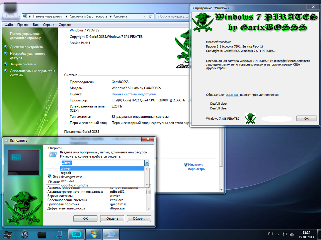
Task: Open 'Защита системы' sidebar link
Action: point(23,64)
